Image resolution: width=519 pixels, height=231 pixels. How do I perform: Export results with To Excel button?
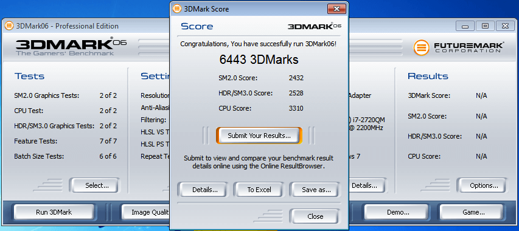259,190
